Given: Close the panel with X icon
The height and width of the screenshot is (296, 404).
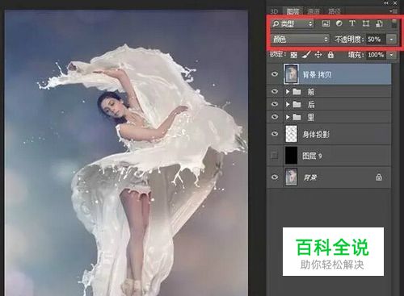Looking at the screenshot, I should pyautogui.click(x=395, y=3).
